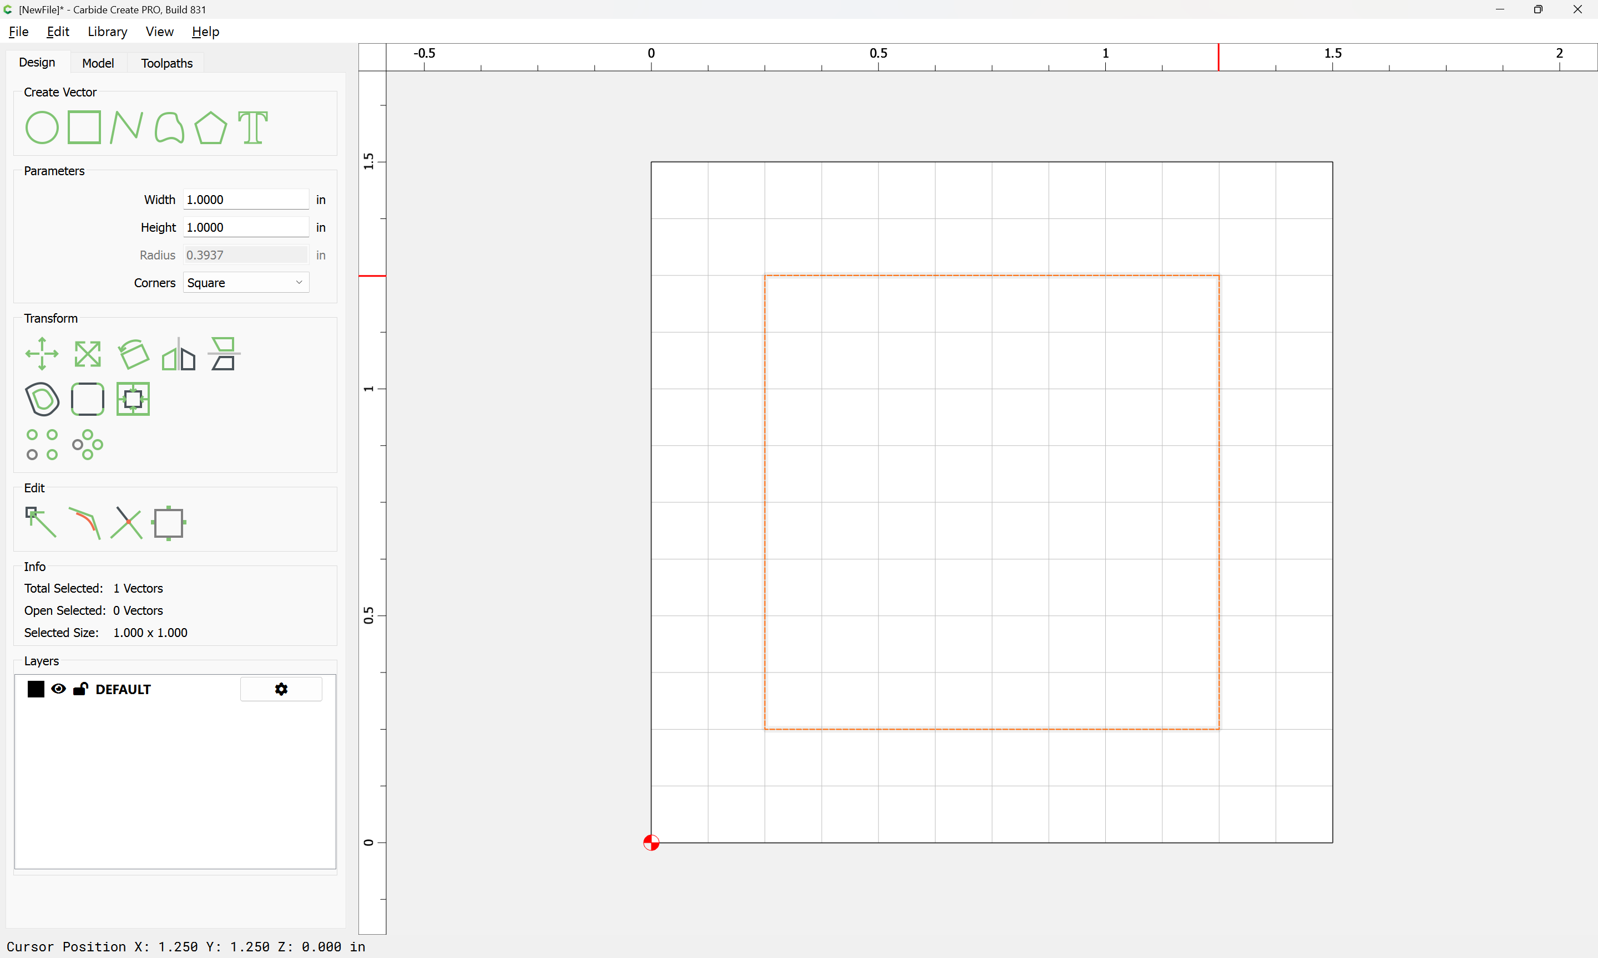Pick the Polyline drawing tool
Image resolution: width=1598 pixels, height=958 pixels.
[x=126, y=127]
